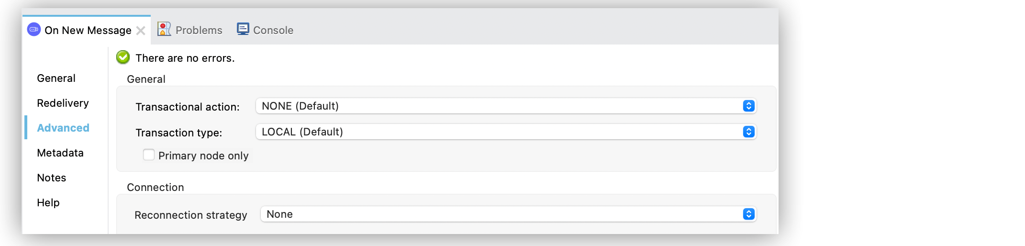Screen dimensions: 1025x246
Task: Click the Reconnection strategy dropdown arrow
Action: (x=749, y=214)
